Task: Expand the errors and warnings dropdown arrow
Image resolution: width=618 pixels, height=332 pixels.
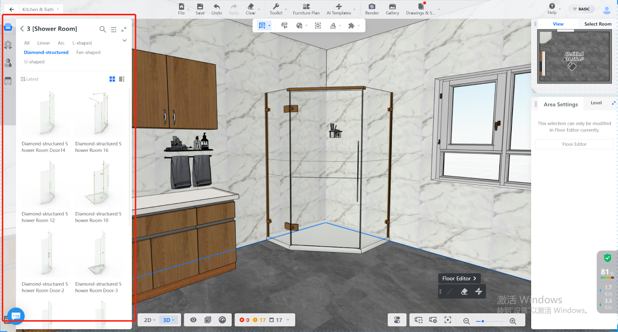Action: tap(288, 320)
